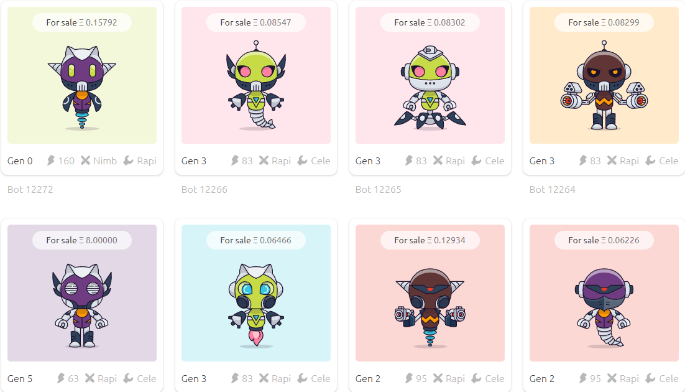Click the Bot 12266 label
685x392 pixels.
204,189
